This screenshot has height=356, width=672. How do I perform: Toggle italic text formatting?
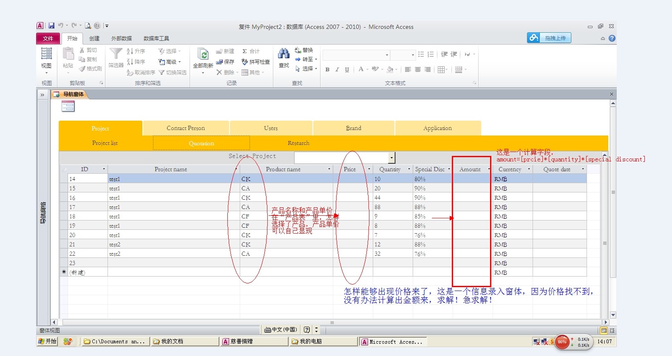tap(337, 70)
